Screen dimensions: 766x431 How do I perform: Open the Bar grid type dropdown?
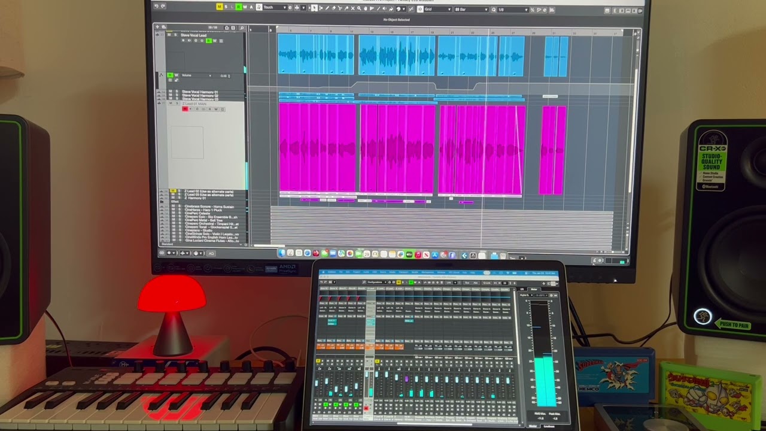coord(471,10)
